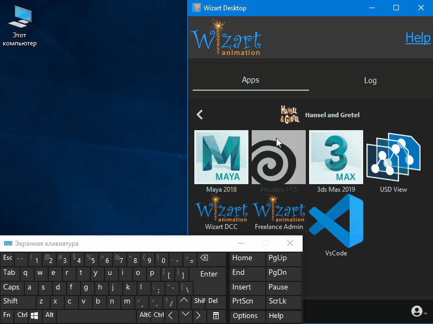Toggle Caps key on on-screen keyboard

11,287
